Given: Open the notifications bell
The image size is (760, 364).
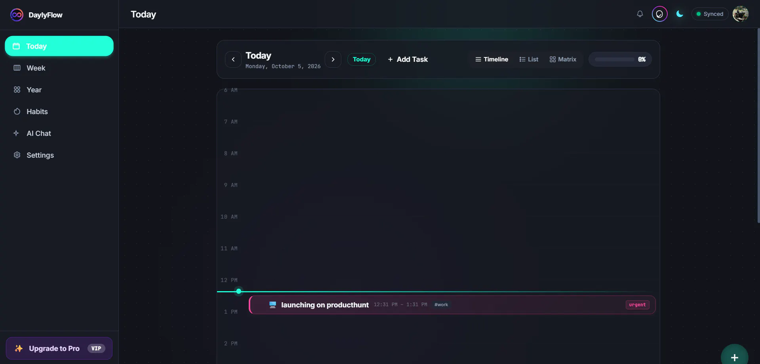Looking at the screenshot, I should click(640, 14).
